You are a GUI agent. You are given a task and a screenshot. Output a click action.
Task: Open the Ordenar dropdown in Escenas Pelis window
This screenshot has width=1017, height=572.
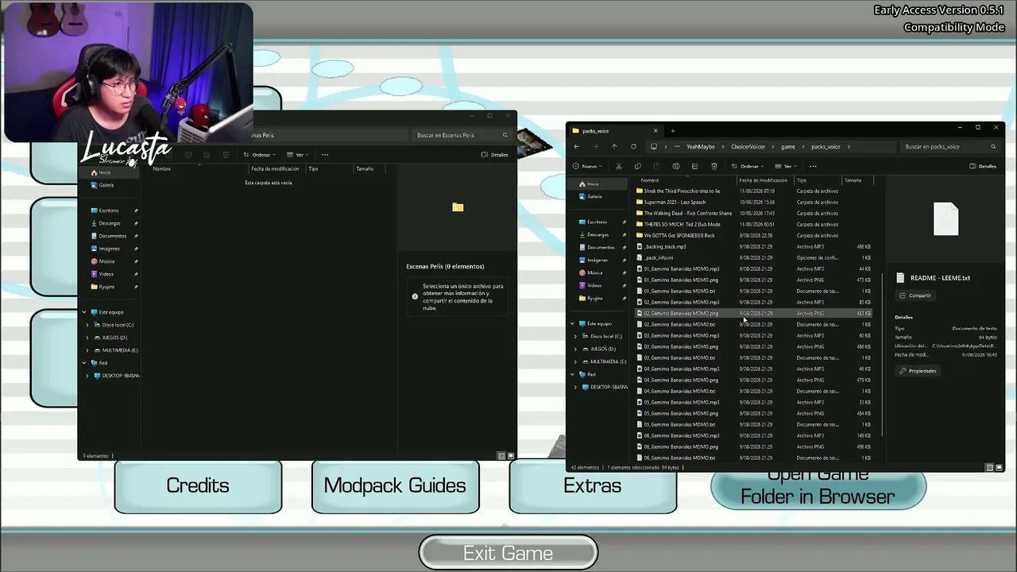[260, 154]
